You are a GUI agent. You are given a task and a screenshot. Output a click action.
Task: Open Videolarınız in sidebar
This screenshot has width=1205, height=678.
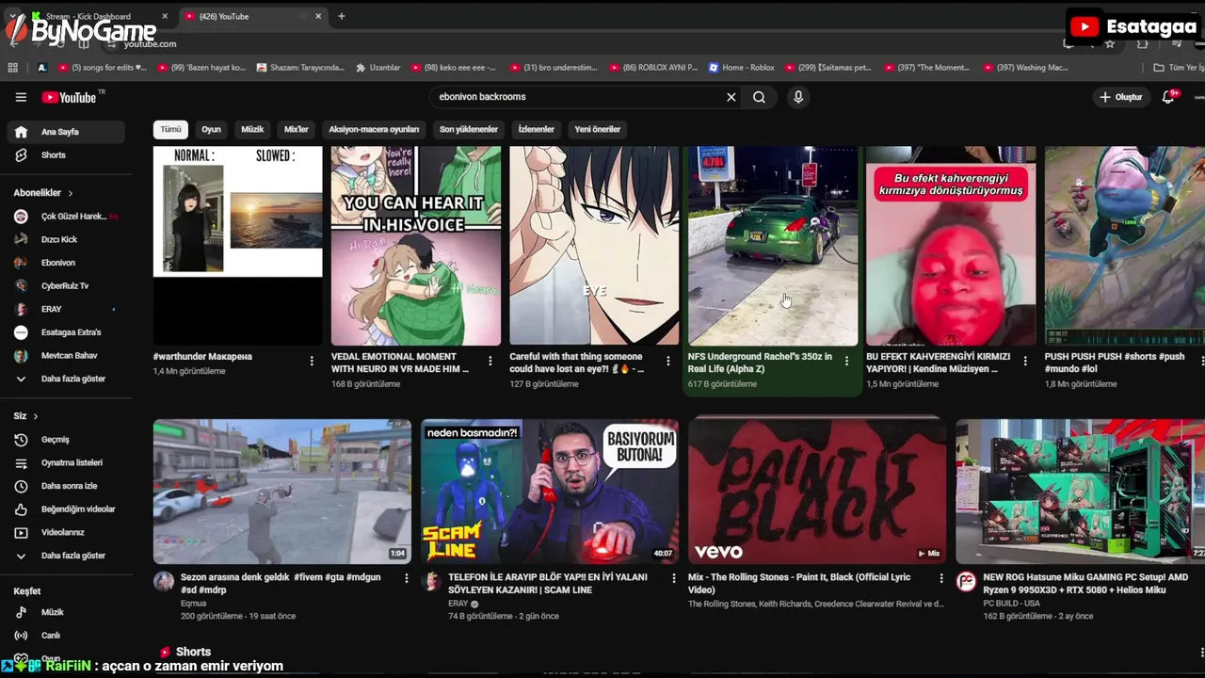click(65, 532)
